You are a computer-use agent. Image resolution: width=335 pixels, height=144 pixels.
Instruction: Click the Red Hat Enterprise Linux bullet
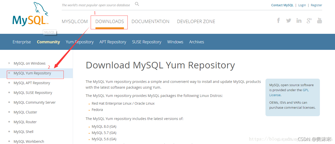click(123, 103)
